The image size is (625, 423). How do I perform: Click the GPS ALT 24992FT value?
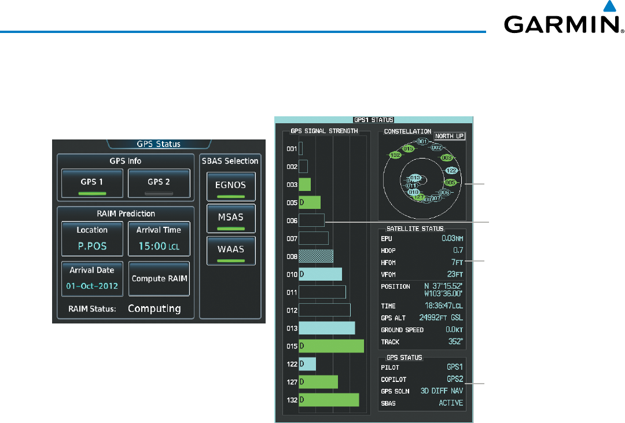(441, 318)
